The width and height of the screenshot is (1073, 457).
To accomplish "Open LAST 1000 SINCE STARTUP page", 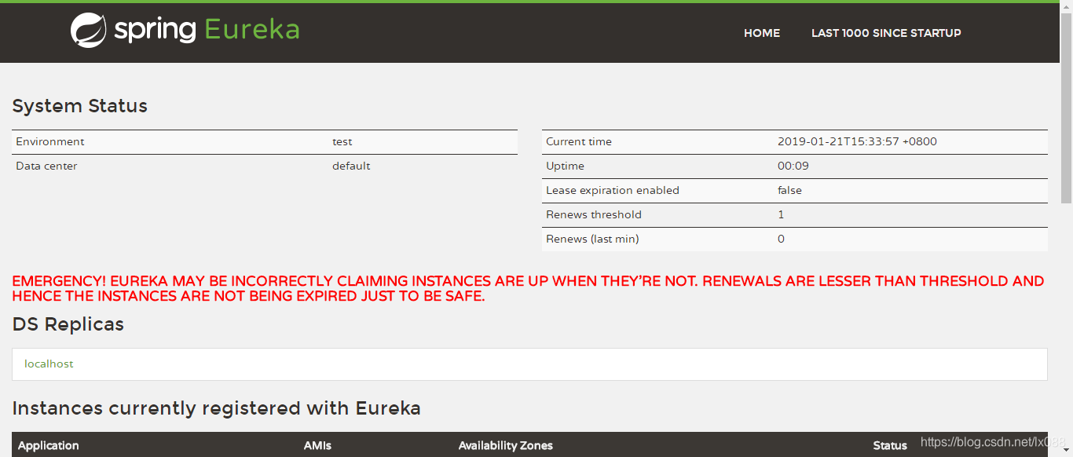I will [x=886, y=33].
